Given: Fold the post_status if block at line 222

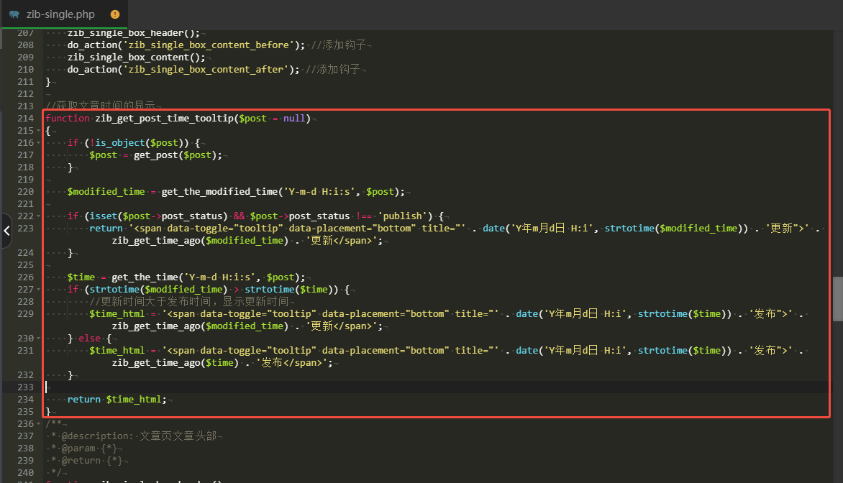Looking at the screenshot, I should 39,216.
